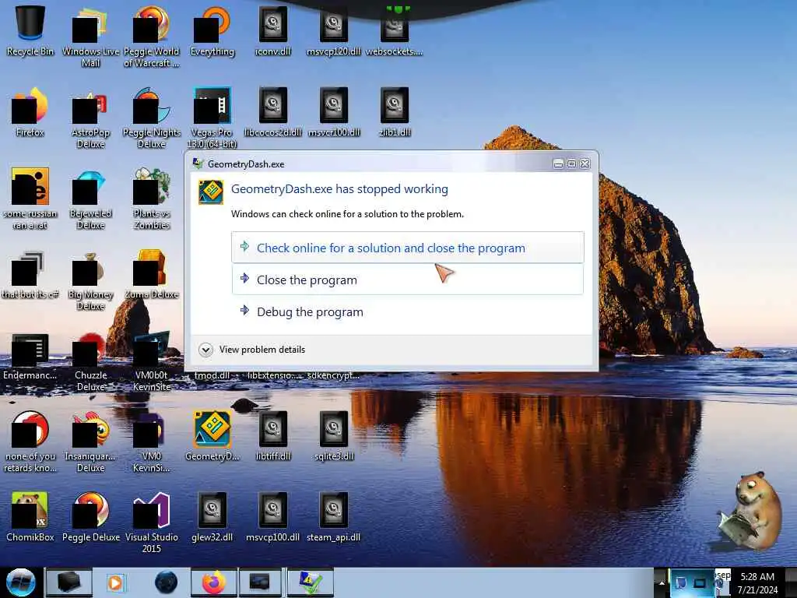Image resolution: width=797 pixels, height=598 pixels.
Task: Select the Visual Studio 2015 shortcut
Action: (x=152, y=522)
